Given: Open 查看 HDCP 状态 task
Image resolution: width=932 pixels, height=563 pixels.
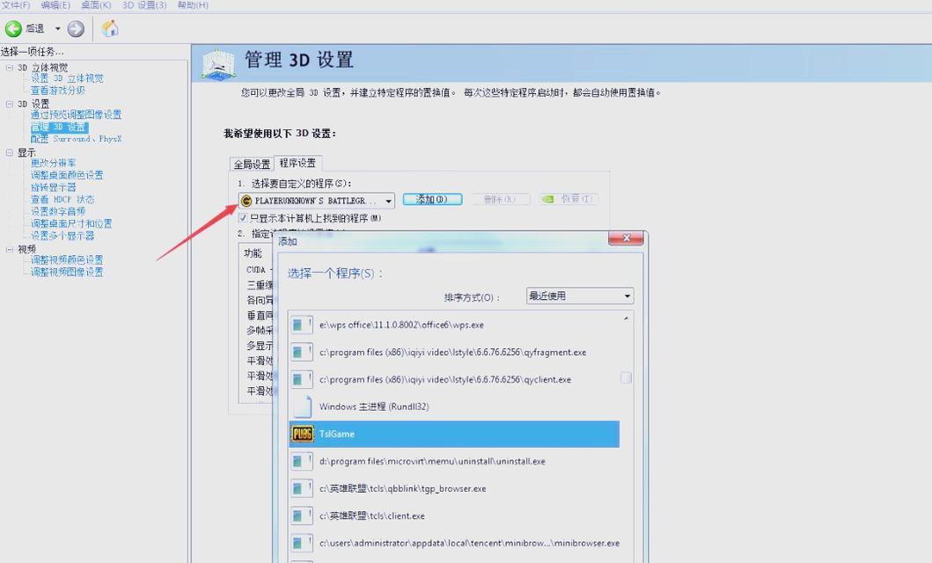Looking at the screenshot, I should click(x=62, y=200).
